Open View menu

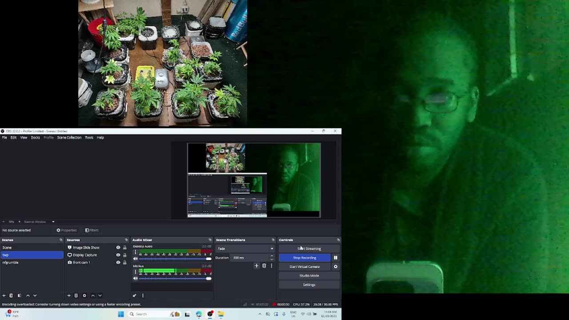(24, 138)
